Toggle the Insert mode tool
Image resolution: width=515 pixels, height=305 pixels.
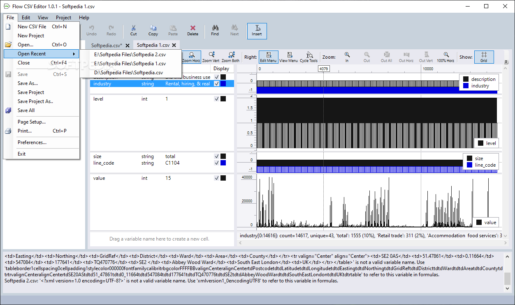tap(257, 31)
